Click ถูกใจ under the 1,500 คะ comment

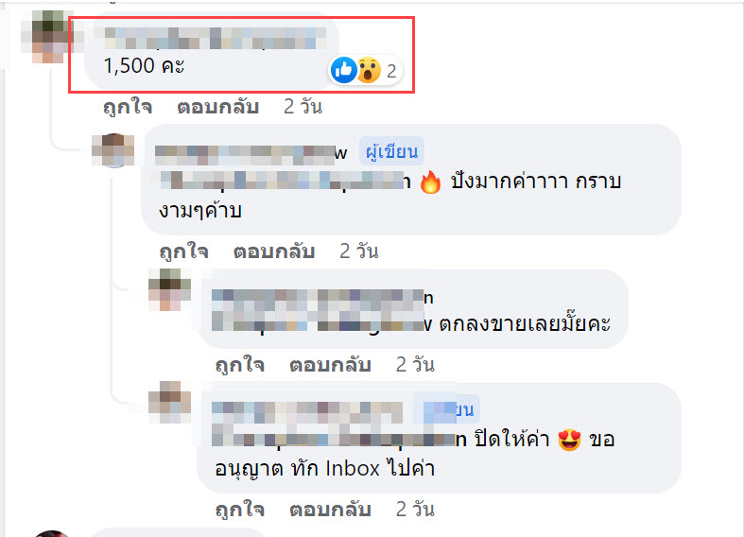(x=128, y=107)
